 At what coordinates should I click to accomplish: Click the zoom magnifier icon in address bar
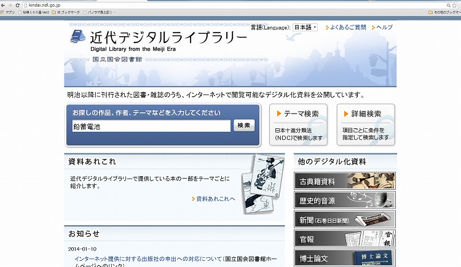449,6
